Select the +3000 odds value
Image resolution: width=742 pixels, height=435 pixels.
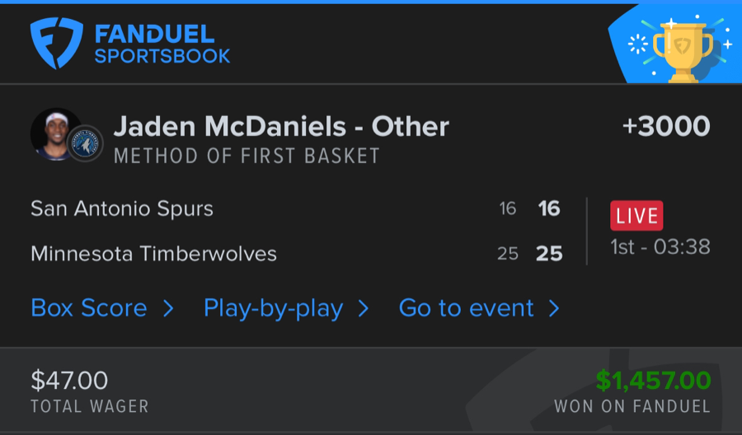[666, 126]
